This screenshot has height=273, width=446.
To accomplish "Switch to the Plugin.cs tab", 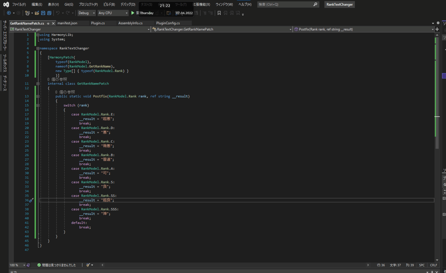I will click(98, 23).
